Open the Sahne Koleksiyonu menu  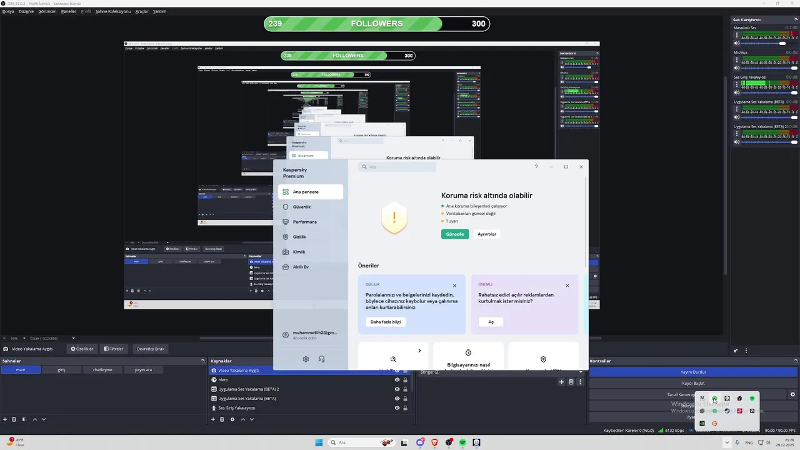coord(113,11)
